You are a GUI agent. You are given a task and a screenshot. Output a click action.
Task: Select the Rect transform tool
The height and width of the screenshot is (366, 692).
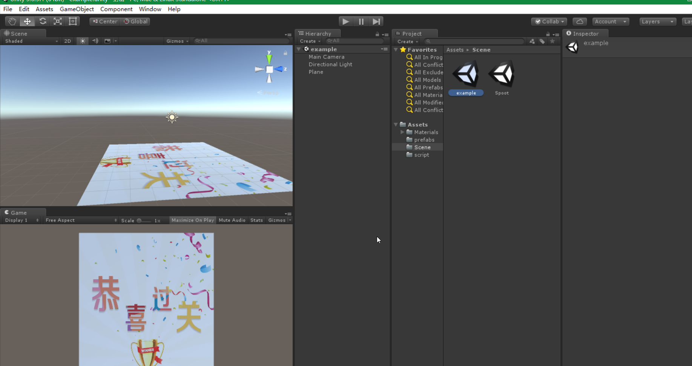(72, 21)
